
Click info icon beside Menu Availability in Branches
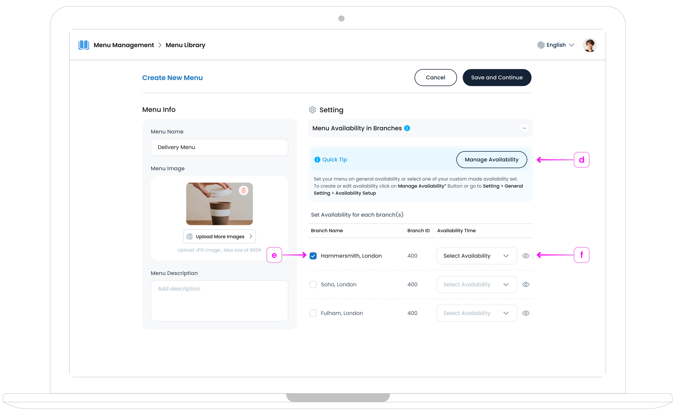click(x=407, y=128)
